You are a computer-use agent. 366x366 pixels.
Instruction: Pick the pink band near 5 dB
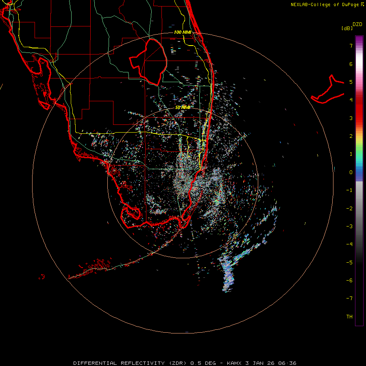click(359, 81)
